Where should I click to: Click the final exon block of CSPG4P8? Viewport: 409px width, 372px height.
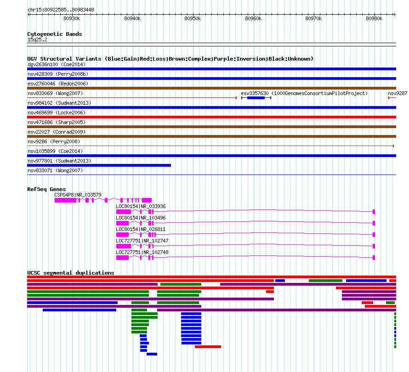click(147, 200)
